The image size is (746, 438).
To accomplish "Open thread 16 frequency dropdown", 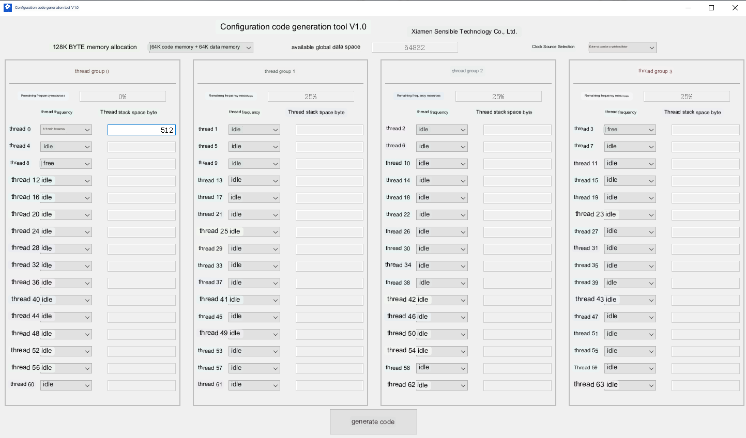I will pyautogui.click(x=66, y=198).
